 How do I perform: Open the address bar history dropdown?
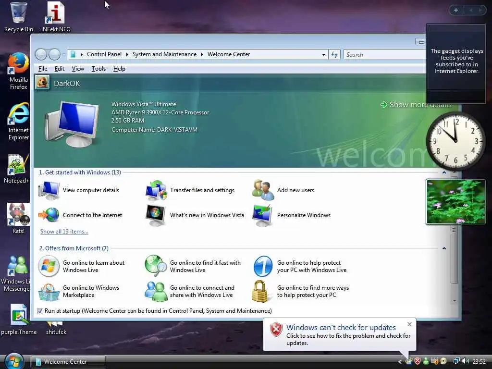pos(323,55)
